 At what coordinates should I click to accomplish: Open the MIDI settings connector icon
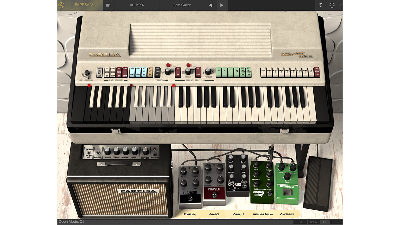(x=332, y=5)
